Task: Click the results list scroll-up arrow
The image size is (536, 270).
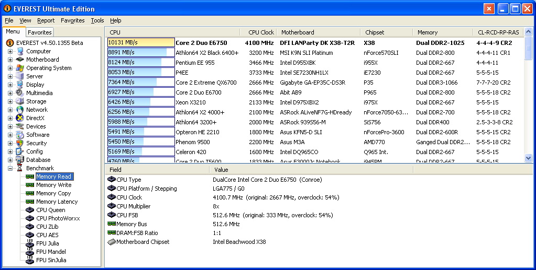Action: click(528, 32)
